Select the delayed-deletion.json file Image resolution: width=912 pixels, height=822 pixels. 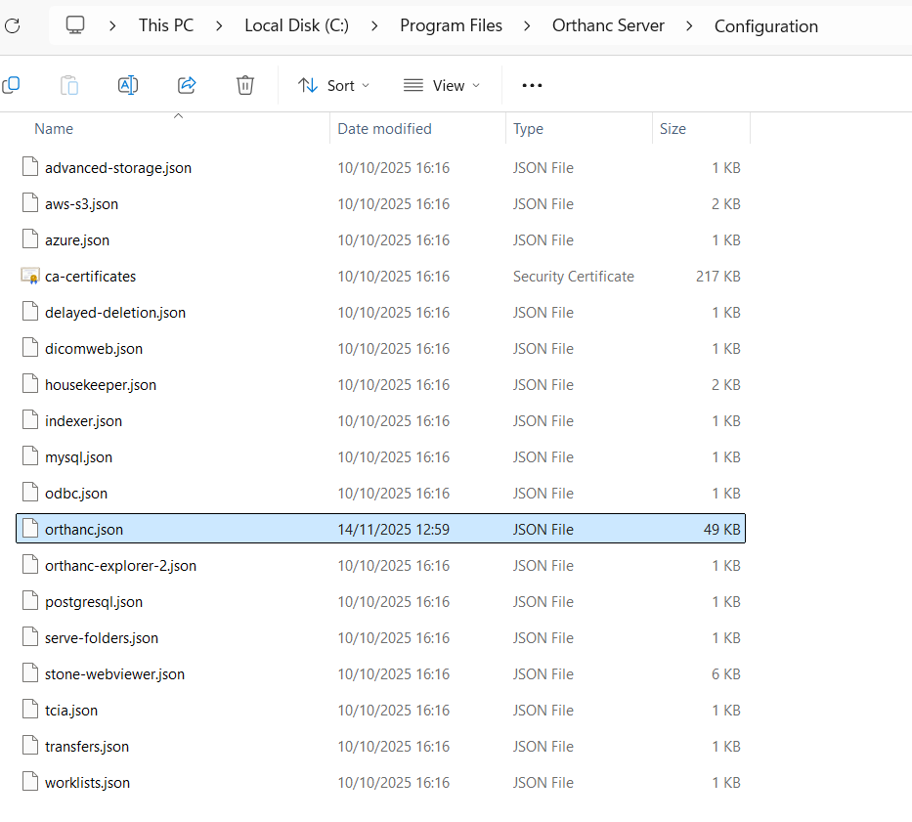click(115, 313)
